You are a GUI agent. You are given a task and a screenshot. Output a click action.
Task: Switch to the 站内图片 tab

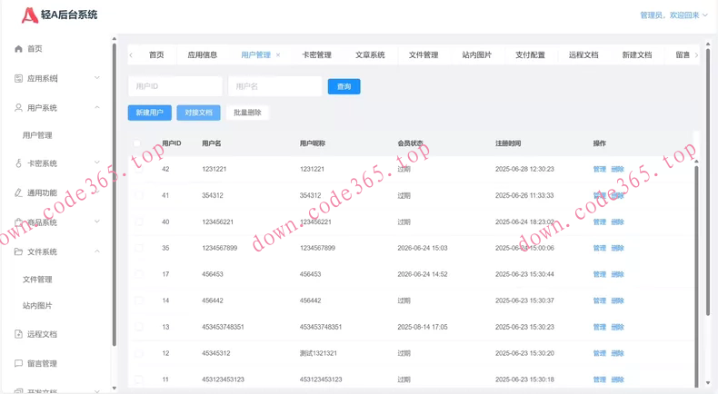pyautogui.click(x=476, y=54)
